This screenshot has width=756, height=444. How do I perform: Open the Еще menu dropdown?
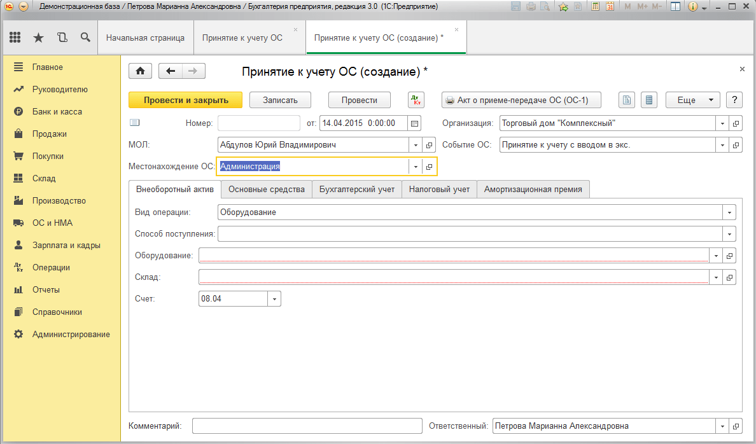(x=692, y=101)
